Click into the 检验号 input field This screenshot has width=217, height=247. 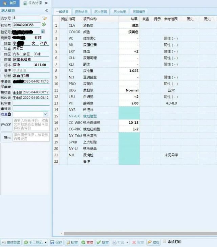[x=26, y=25]
